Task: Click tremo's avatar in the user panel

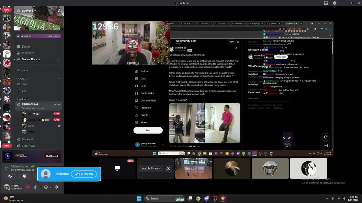Action: pos(7,187)
